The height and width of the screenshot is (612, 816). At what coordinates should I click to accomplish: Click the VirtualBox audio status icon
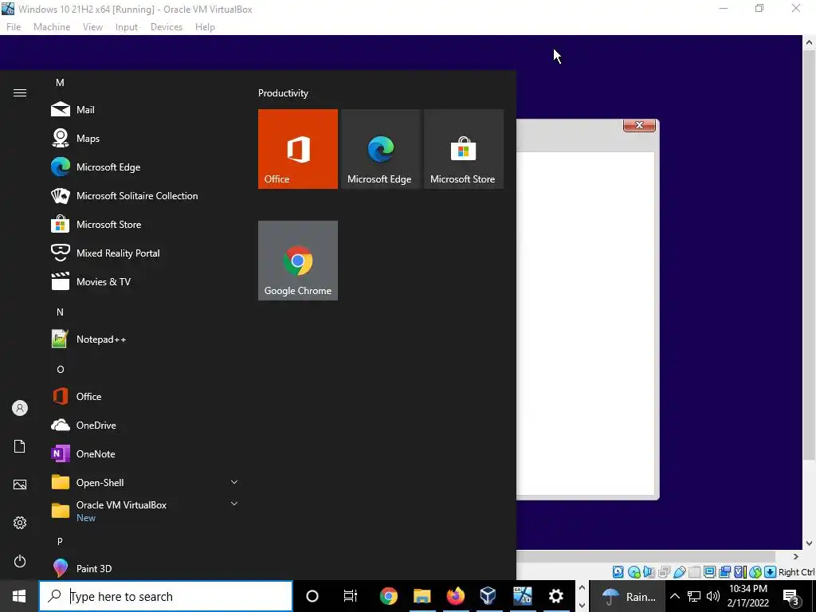(x=649, y=572)
